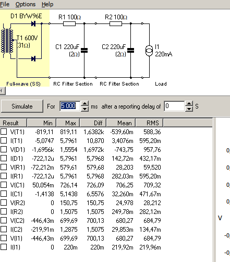Click the schematic scroll left arrow
Screen dimensions: 230x262
3,91
